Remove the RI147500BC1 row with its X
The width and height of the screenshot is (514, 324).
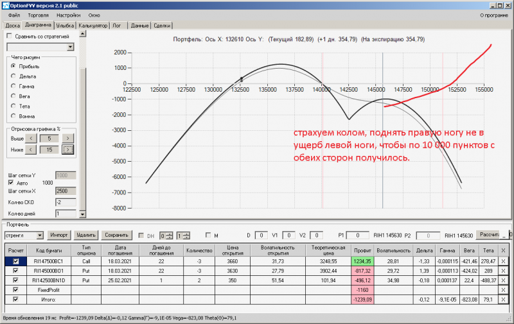coord(503,261)
